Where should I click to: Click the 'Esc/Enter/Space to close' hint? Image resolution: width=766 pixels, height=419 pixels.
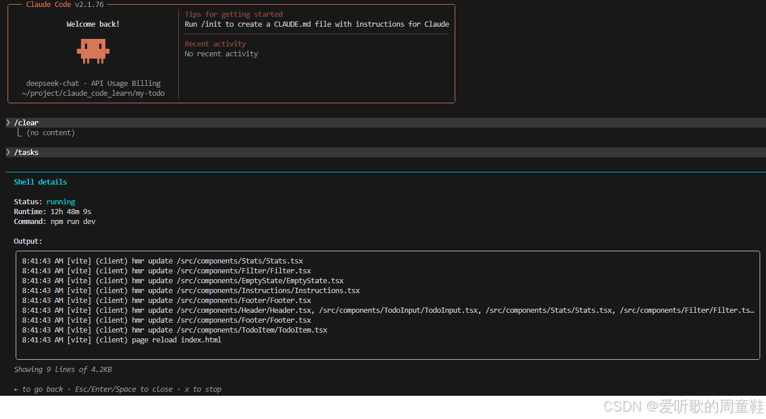[x=124, y=389]
